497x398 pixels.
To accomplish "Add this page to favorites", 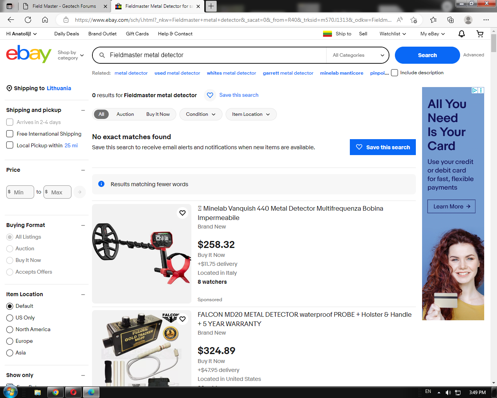I will point(414,20).
